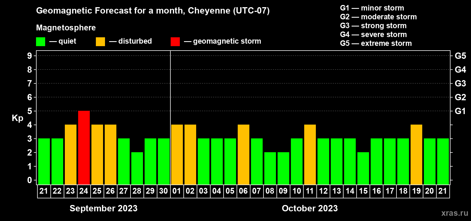Click the orange bar for October 01

pos(177,155)
